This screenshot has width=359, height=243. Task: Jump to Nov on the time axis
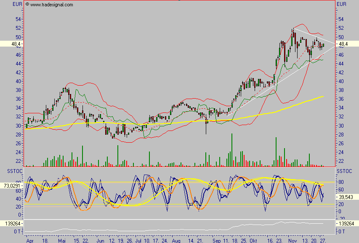pos(293,241)
